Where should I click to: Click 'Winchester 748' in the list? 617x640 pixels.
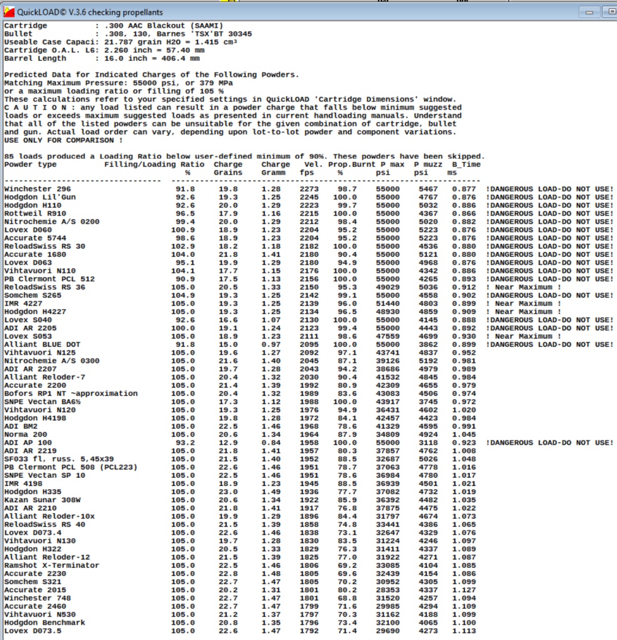pyautogui.click(x=38, y=598)
